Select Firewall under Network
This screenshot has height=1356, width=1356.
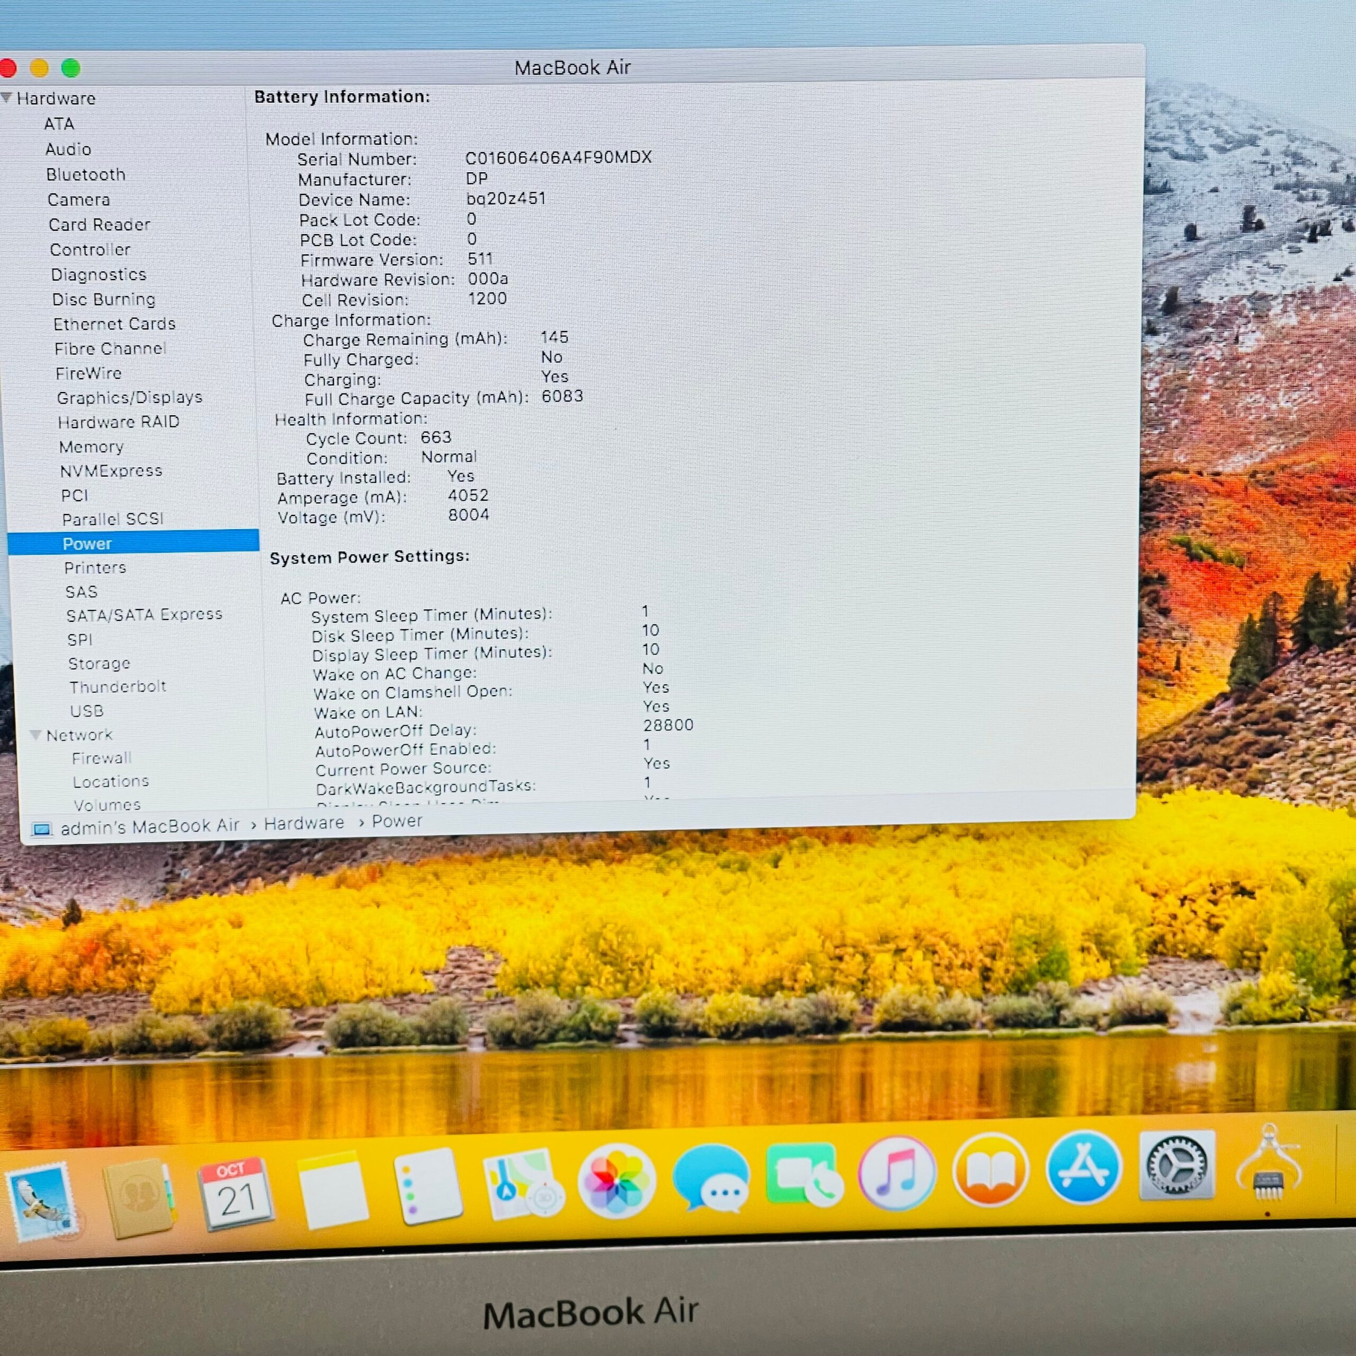point(102,758)
